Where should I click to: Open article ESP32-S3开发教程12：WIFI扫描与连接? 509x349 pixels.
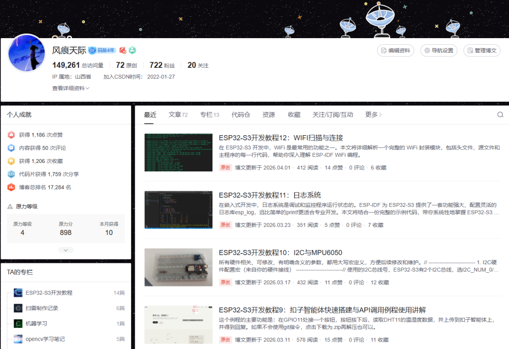point(281,138)
